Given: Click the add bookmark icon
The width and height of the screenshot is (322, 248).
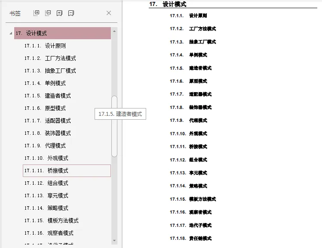Looking at the screenshot, I should pyautogui.click(x=60, y=13).
